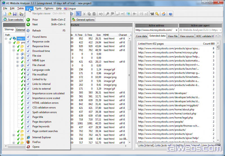Screen dimensions: 225x156
Task: Click the open project folder icon
Action: (x=10, y=14)
